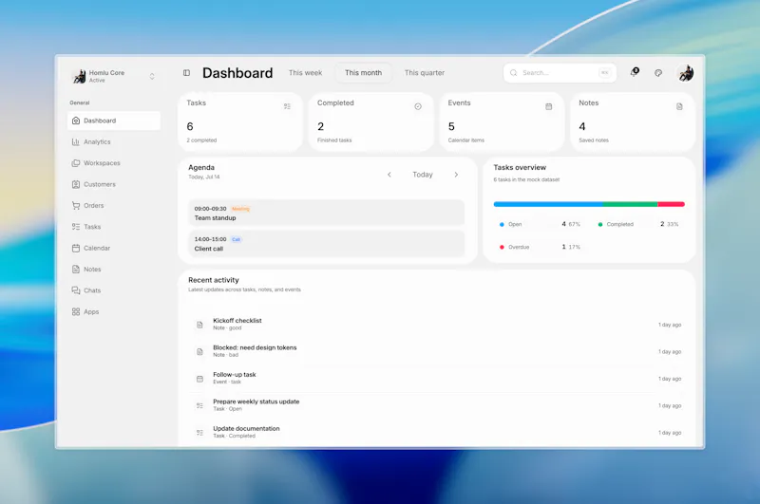Click the Meeting tag badge

tap(240, 209)
